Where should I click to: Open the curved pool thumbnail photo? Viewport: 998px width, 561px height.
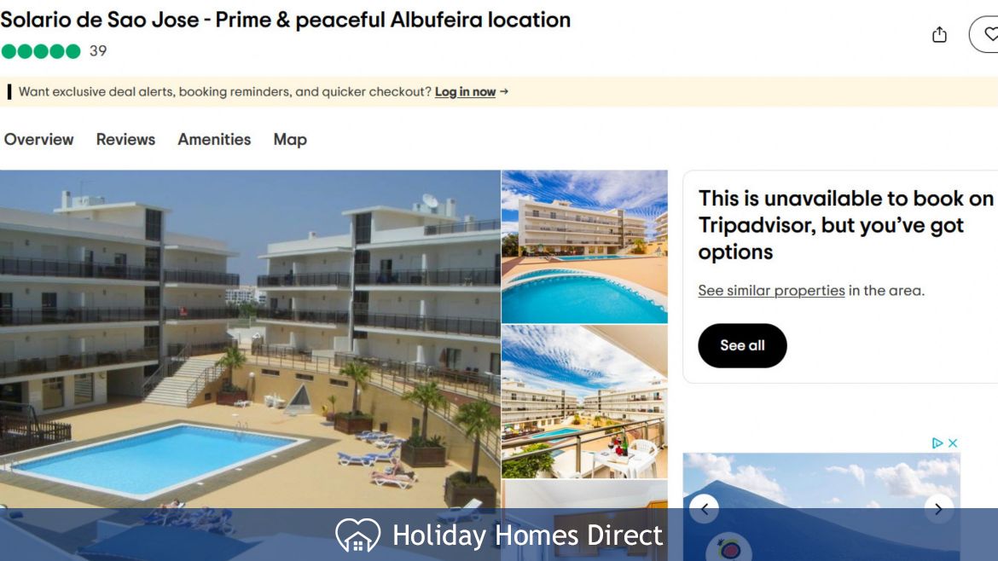coord(584,246)
